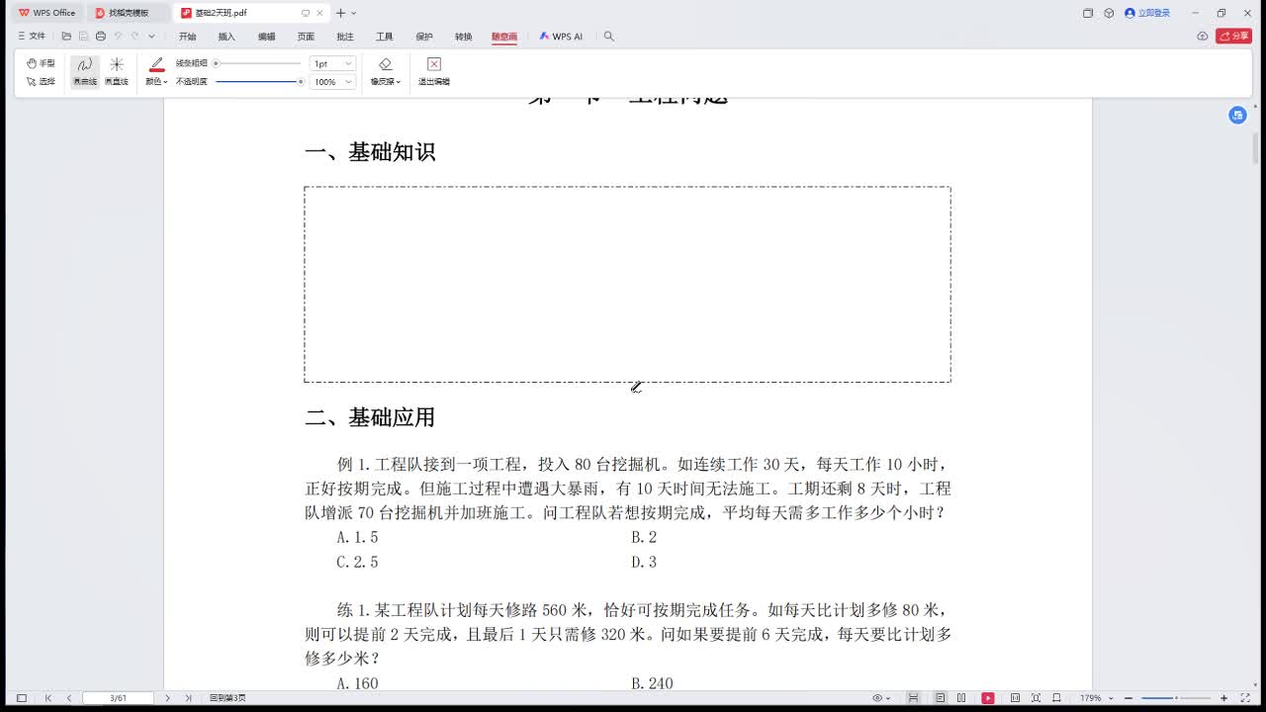Switch to the 页面 tab
This screenshot has height=712, width=1266.
[x=306, y=37]
